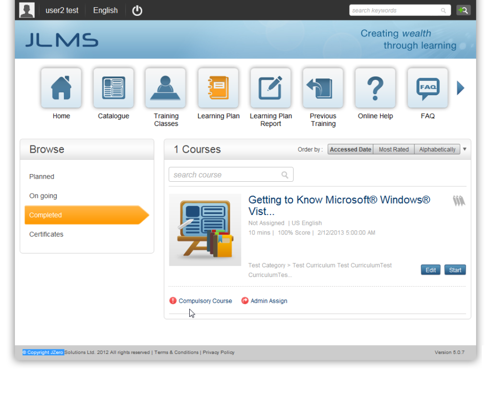Switch to the Certificates section

pos(45,234)
